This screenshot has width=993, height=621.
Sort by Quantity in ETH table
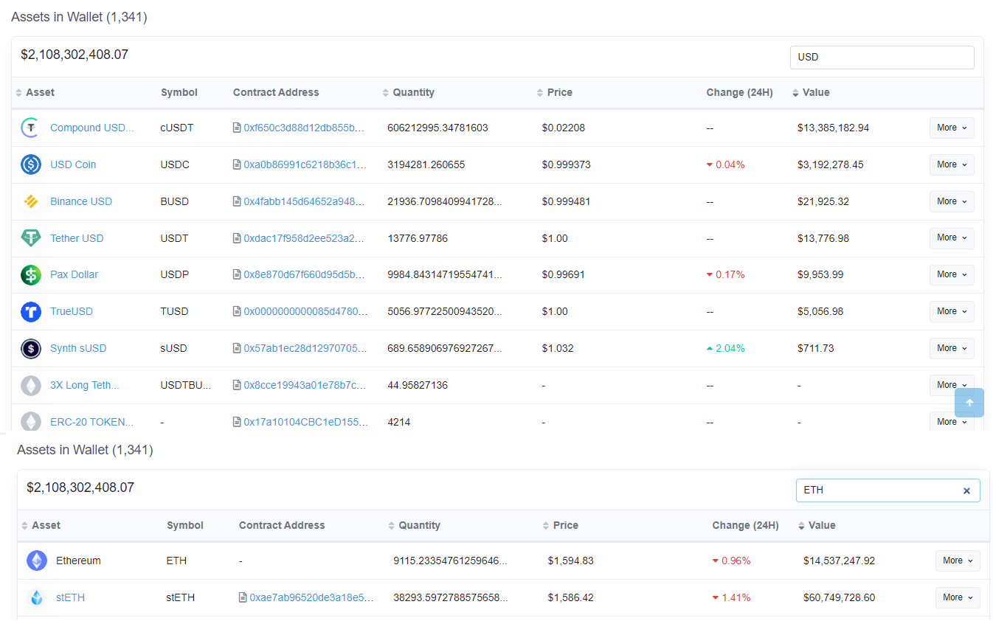pos(414,525)
